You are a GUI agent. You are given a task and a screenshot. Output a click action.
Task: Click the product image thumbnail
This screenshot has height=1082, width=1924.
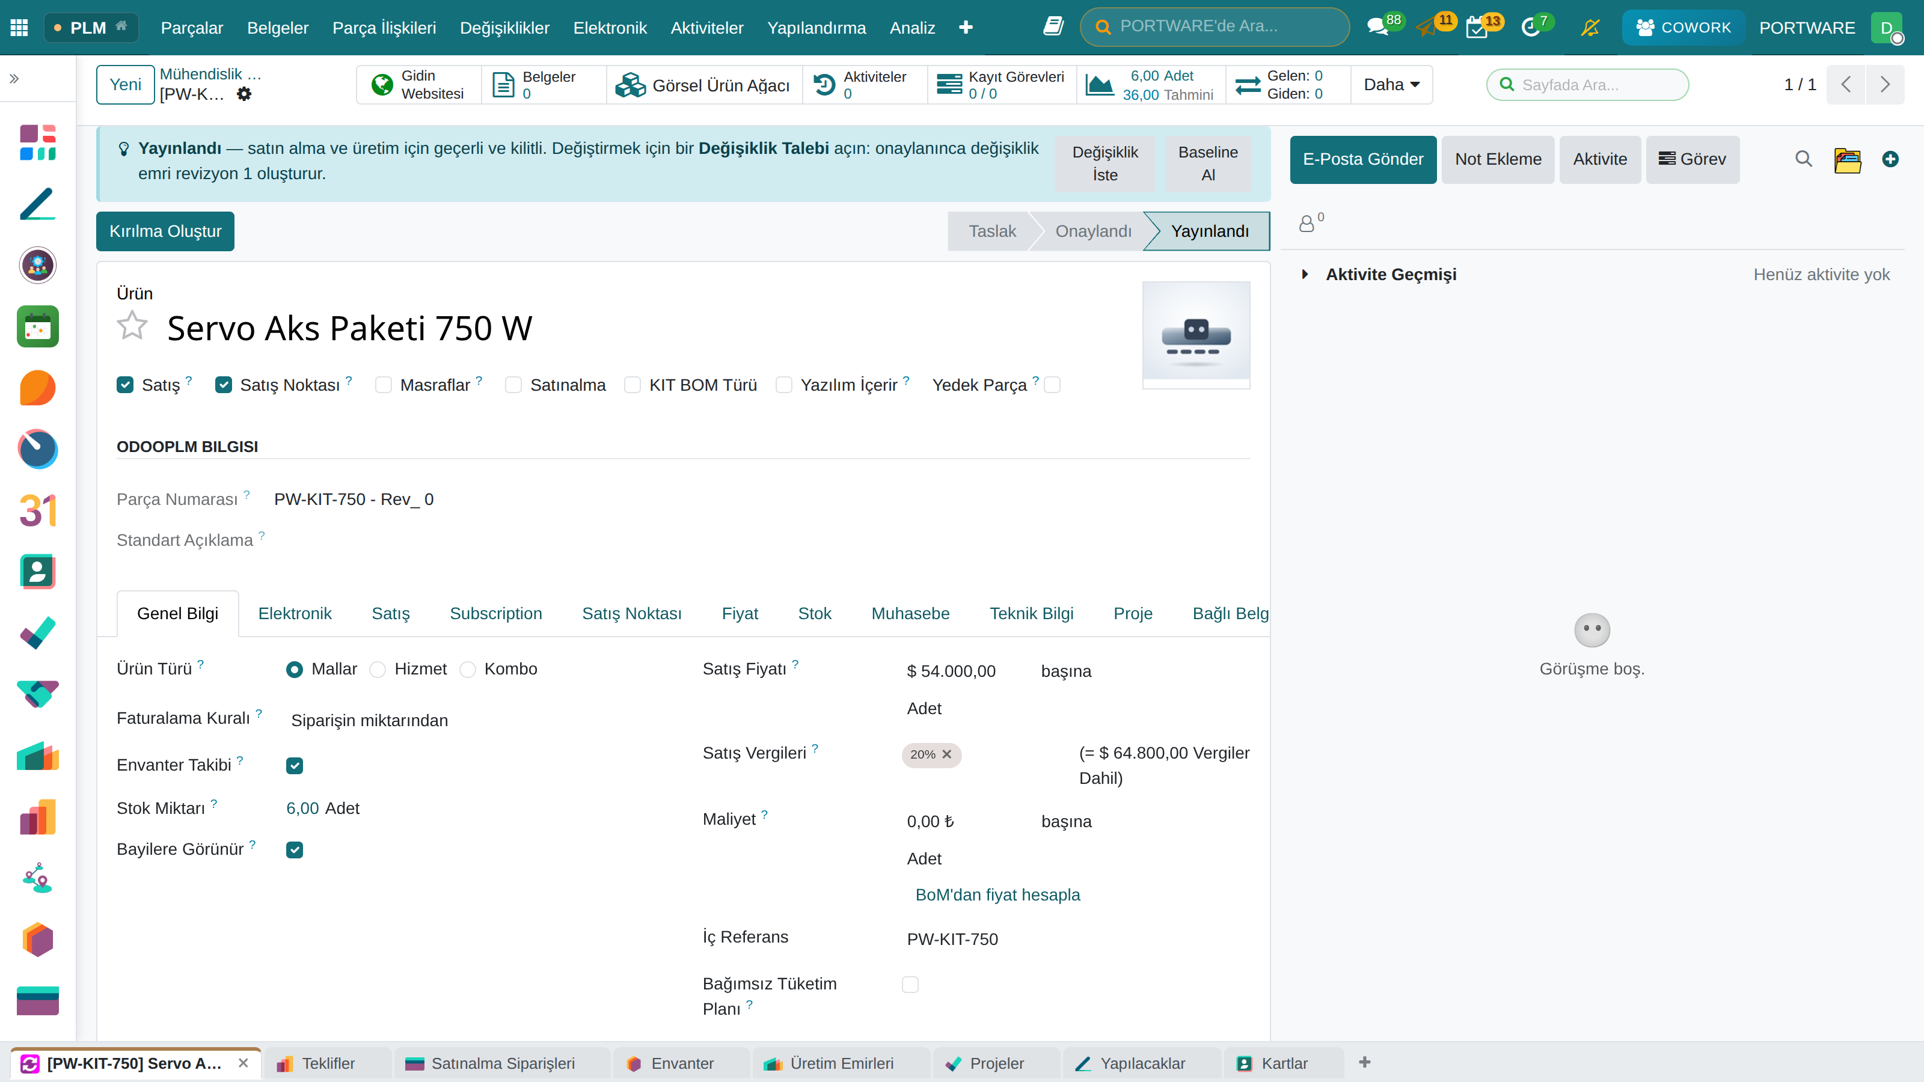click(x=1196, y=335)
